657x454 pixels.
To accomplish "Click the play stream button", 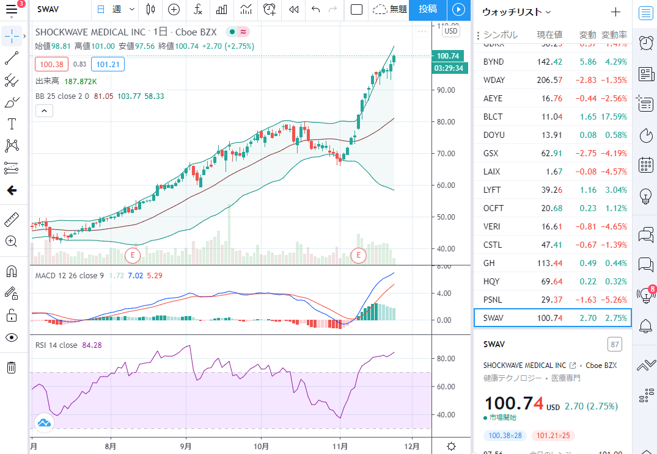I will (x=459, y=9).
